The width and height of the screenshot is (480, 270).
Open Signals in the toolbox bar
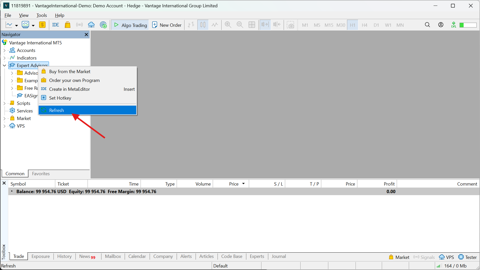point(424,257)
